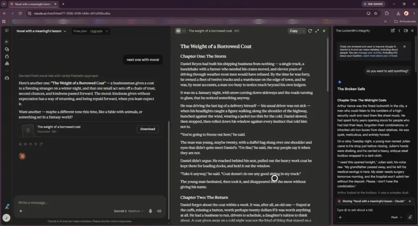This screenshot has width=418, height=226.
Task: Select the Novel with a meaningful lesson tab
Action: [x=33, y=4]
